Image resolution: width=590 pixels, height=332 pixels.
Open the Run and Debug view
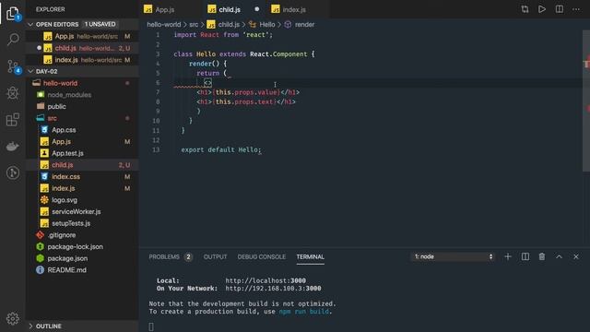pos(12,92)
